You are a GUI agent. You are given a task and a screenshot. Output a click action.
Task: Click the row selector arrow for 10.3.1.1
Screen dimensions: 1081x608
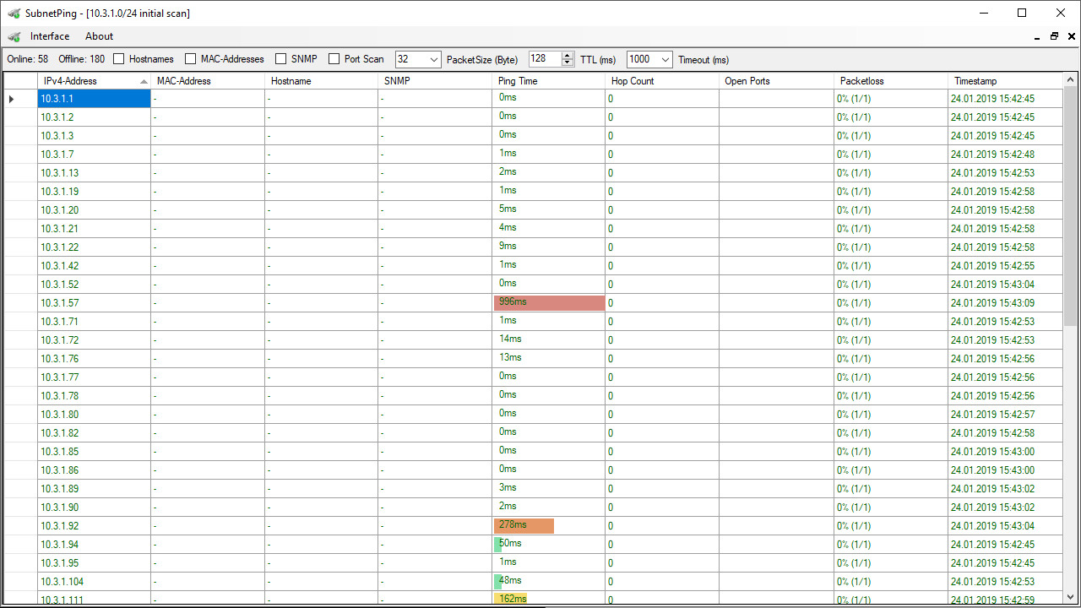12,99
